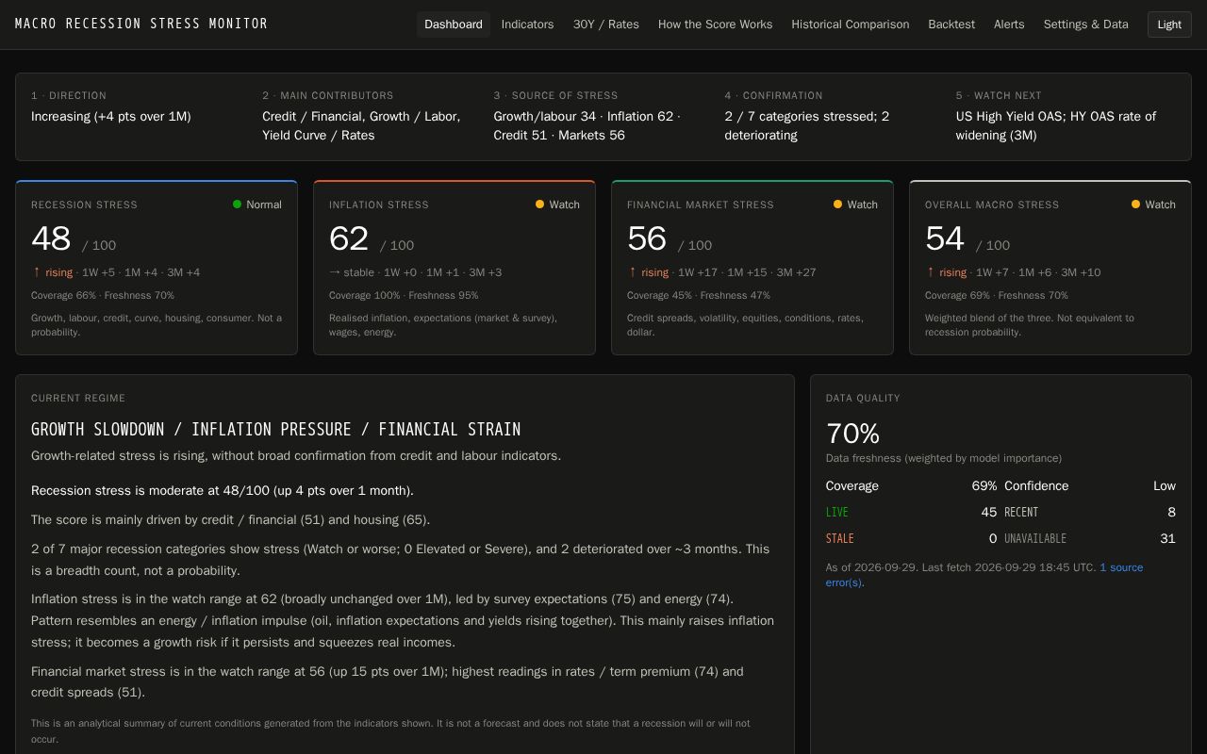Click Watch status dot on Inflation Stress card

tap(540, 205)
